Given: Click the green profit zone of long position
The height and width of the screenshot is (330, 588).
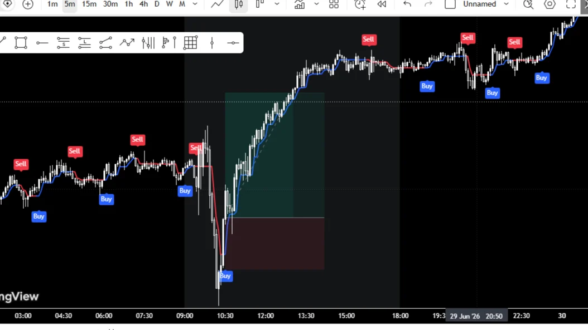Looking at the screenshot, I should click(274, 155).
